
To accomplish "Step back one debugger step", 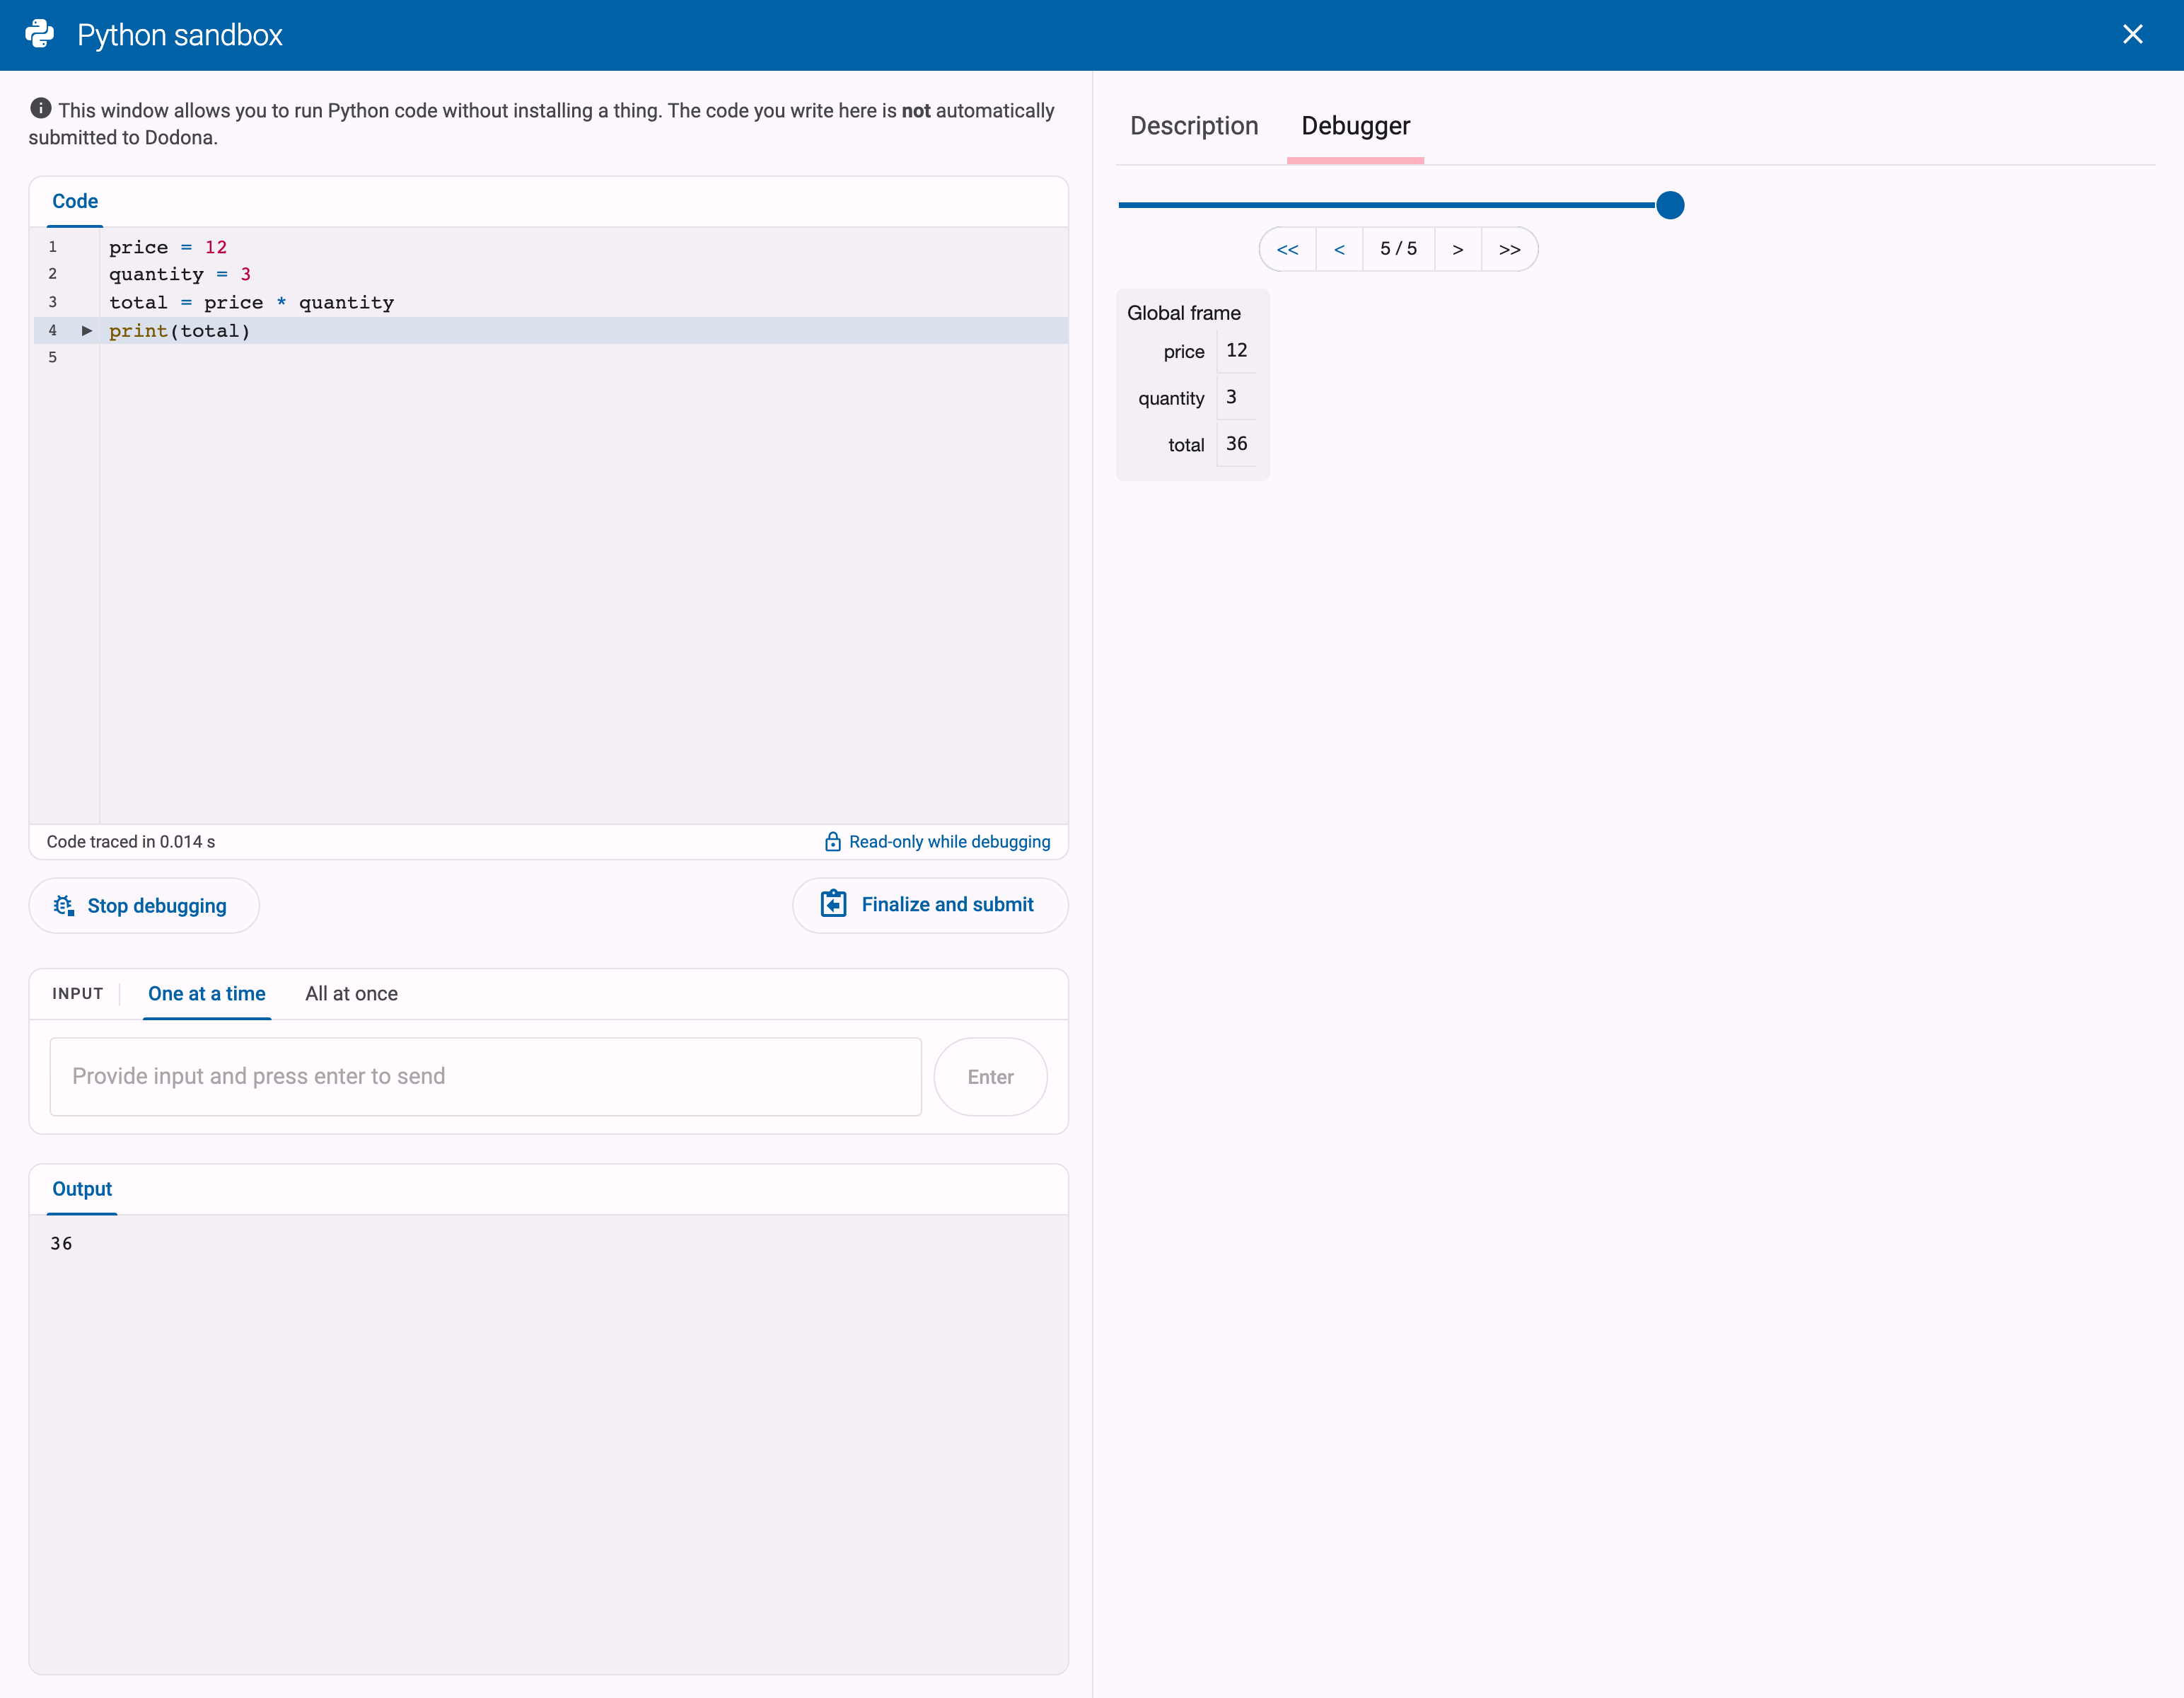I will [x=1339, y=249].
